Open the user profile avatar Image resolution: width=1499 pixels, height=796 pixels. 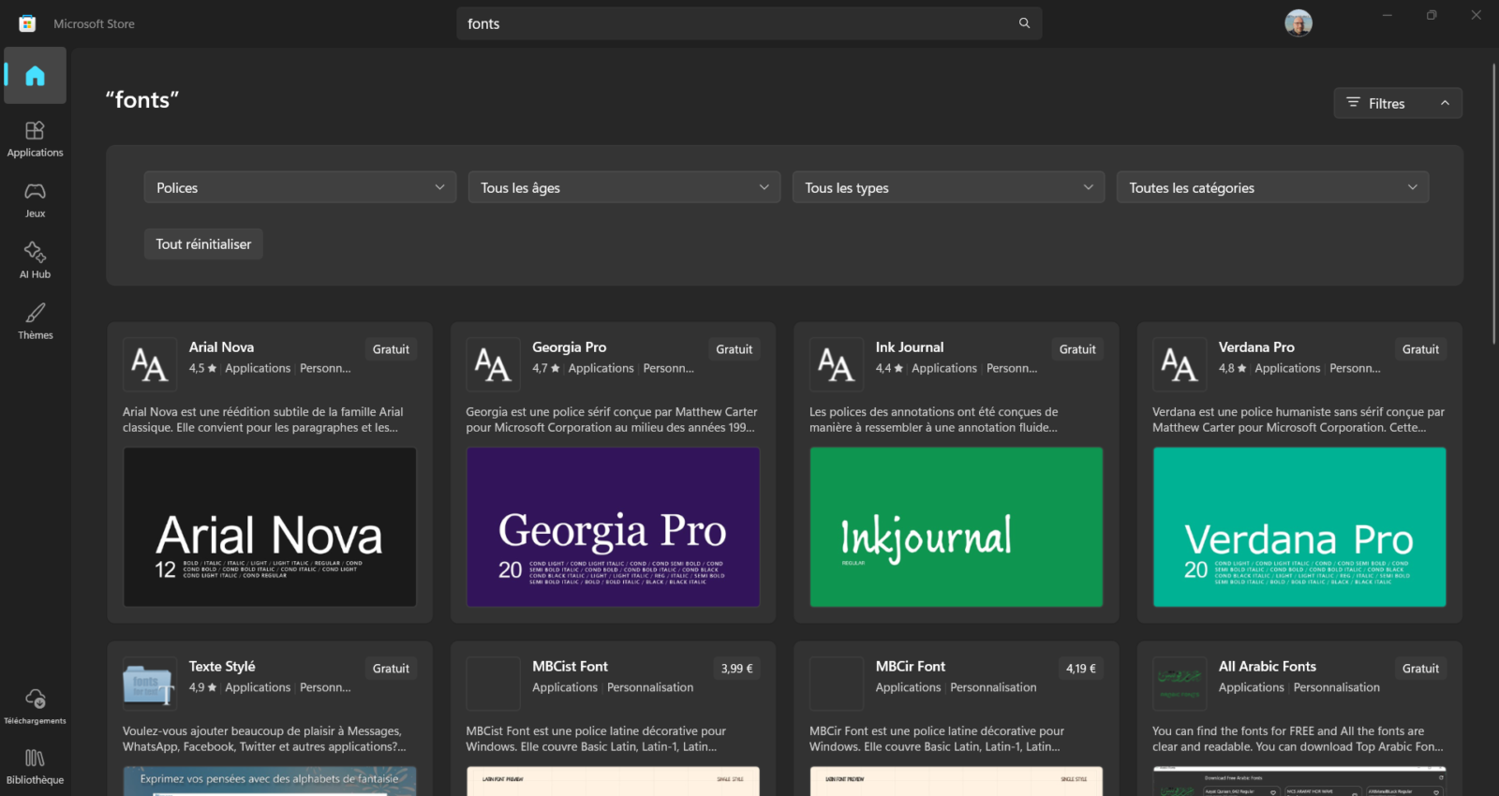(1298, 23)
